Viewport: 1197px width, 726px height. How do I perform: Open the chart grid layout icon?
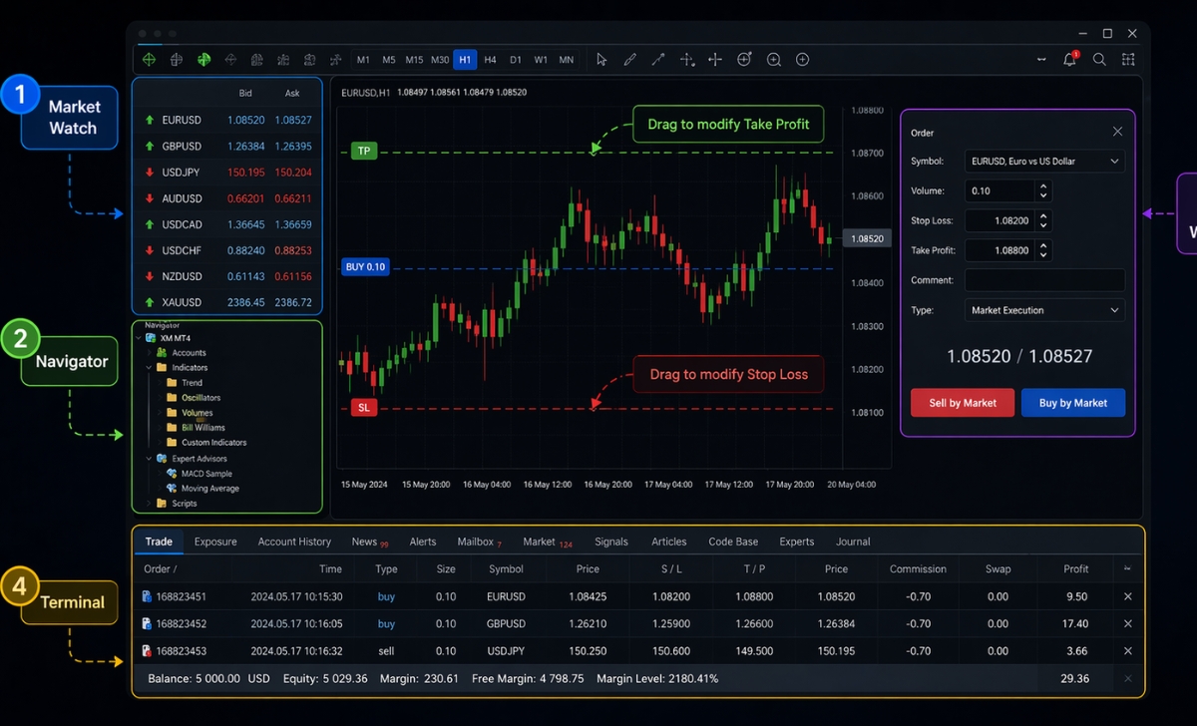(1128, 60)
